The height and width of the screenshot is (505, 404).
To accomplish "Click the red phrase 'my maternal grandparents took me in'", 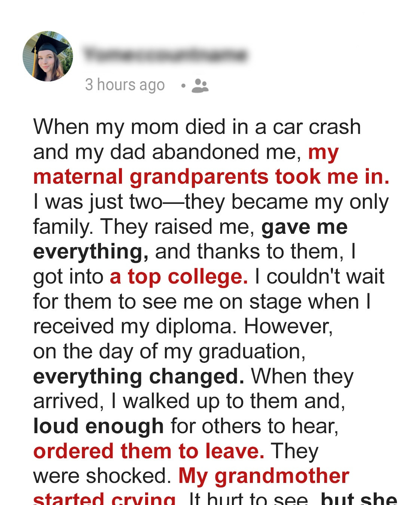I will (x=209, y=176).
